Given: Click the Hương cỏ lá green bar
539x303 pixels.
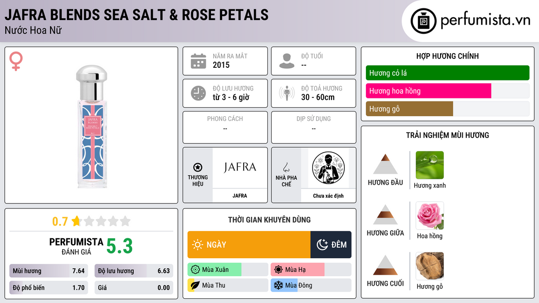Looking at the screenshot, I should click(x=447, y=73).
